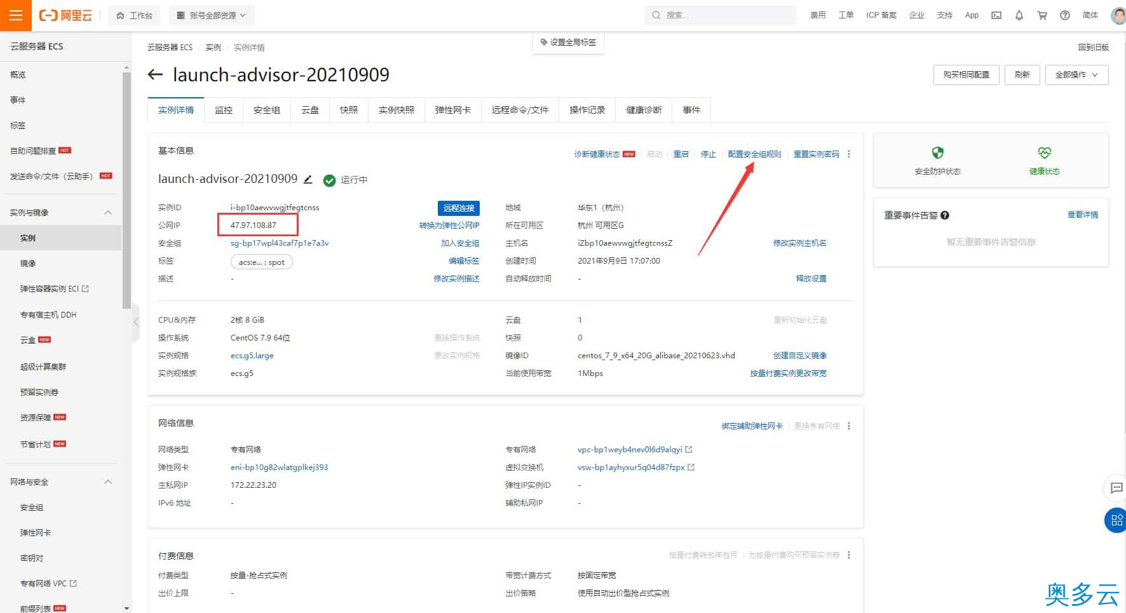The width and height of the screenshot is (1126, 613).
Task: Click the 停止 instance link
Action: 709,154
